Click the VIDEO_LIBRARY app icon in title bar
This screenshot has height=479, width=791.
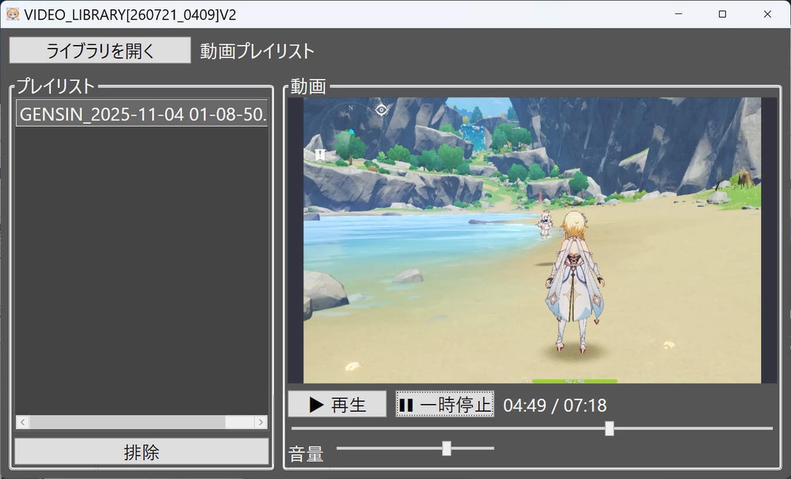[x=12, y=14]
